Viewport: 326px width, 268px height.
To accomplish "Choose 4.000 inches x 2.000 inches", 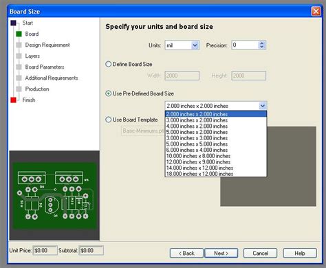I will pos(216,126).
